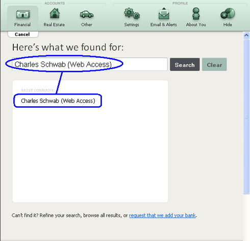Open the Financial accounts icon
Screen dimensions: 250x241
point(23,14)
